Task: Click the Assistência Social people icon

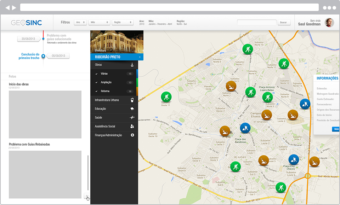Action: (x=132, y=126)
